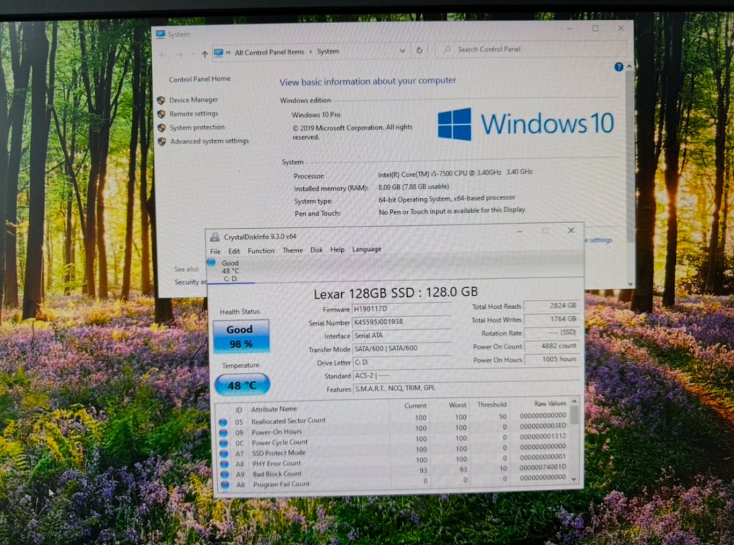Image resolution: width=734 pixels, height=545 pixels.
Task: Select the Reallocated Sector Count row
Action: (x=394, y=419)
